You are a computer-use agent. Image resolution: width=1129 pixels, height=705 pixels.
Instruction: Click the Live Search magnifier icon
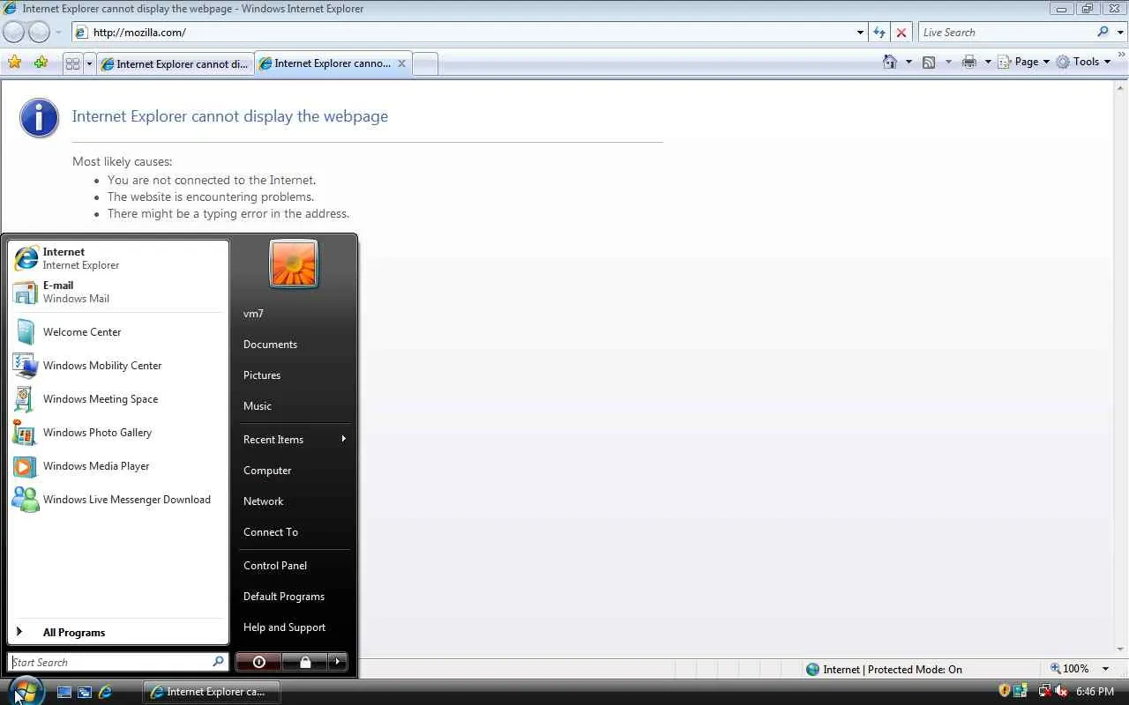point(1103,32)
